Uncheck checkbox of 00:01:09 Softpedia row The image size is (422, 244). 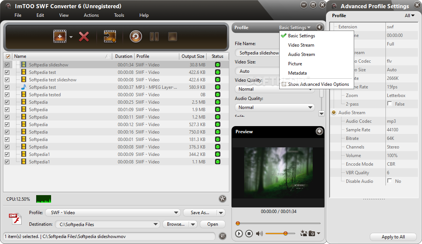coord(7,110)
